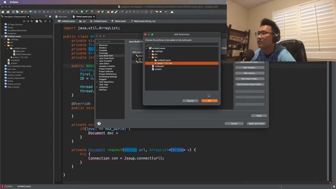Click the WebCrawler(String, int) breadcrumb in editor
Image resolution: width=336 pixels, height=189 pixels.
point(143,21)
